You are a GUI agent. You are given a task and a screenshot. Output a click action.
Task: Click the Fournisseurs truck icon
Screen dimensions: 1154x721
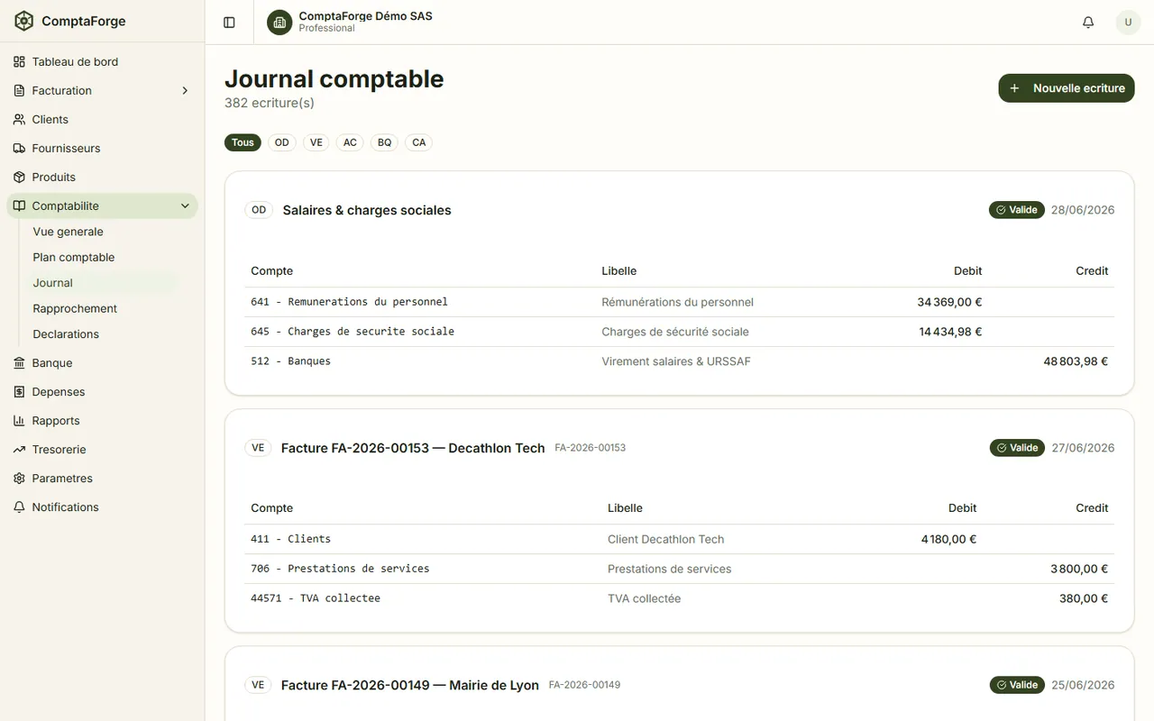[20, 149]
